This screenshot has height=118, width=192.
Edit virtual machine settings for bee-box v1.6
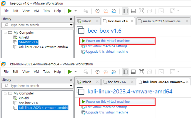click(107, 46)
